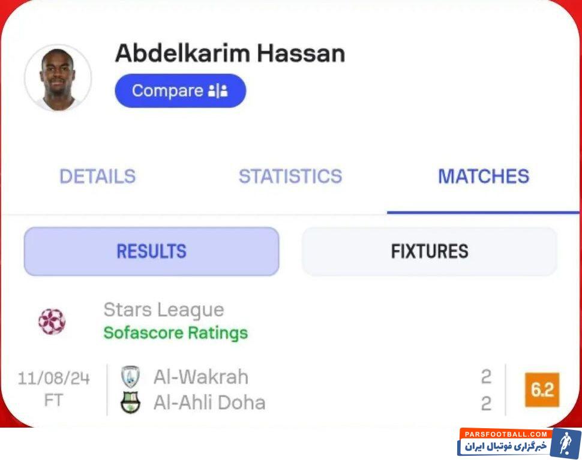Viewport: 582px width, 460px height.
Task: Click the compare players icon
Action: (218, 91)
